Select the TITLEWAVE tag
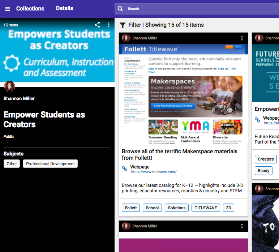This screenshot has height=252, width=279. [x=206, y=208]
